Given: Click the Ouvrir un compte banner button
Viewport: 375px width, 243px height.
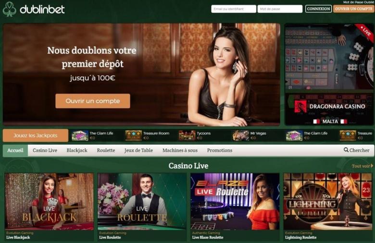Looking at the screenshot, I should pos(93,101).
